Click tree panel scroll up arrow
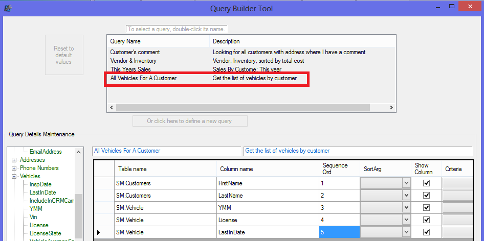Viewport: 484px width, 241px height. point(79,152)
